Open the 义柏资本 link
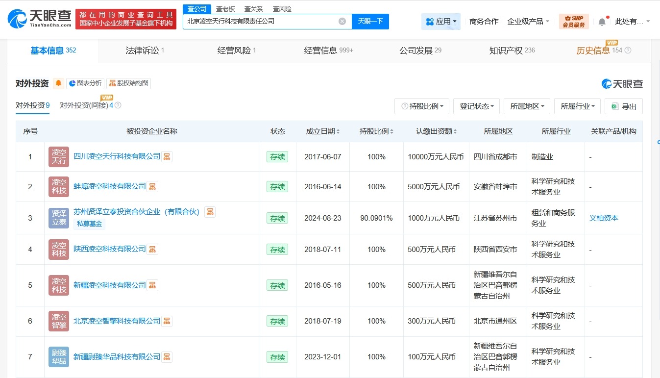The image size is (660, 378). tap(603, 218)
